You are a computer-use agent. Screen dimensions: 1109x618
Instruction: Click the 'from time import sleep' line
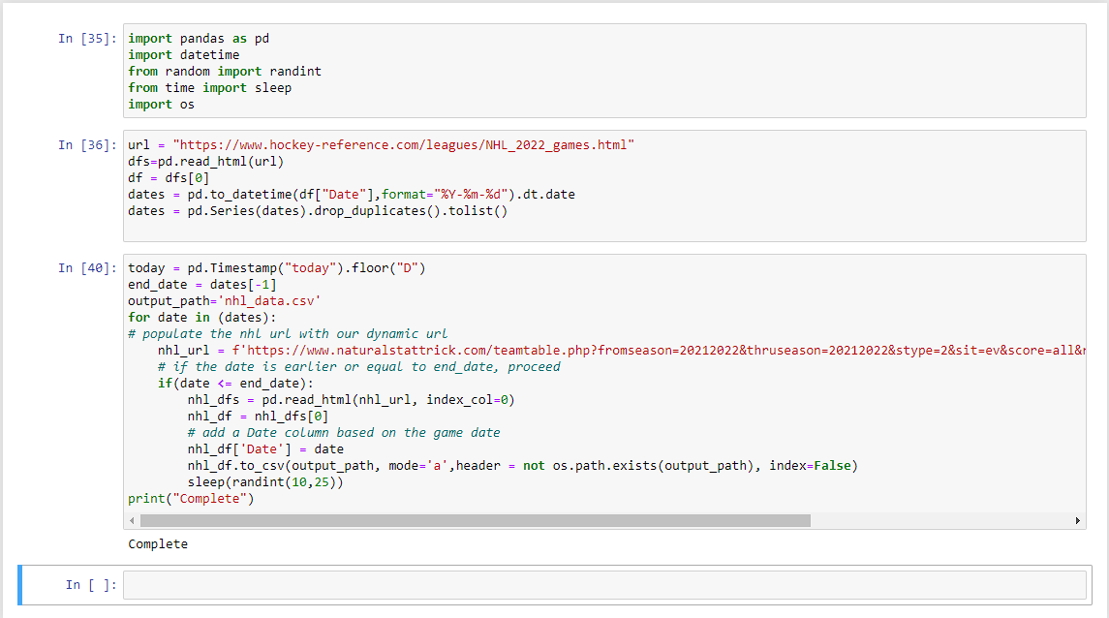(x=210, y=88)
